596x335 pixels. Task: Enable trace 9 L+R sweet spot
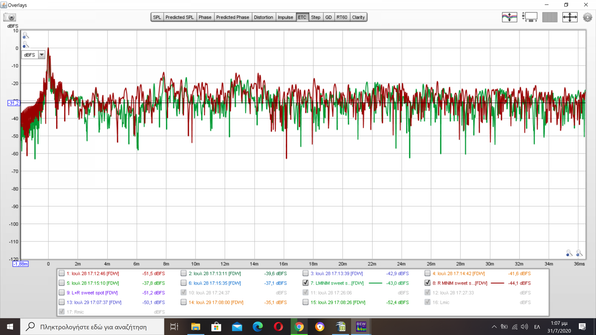tap(61, 293)
